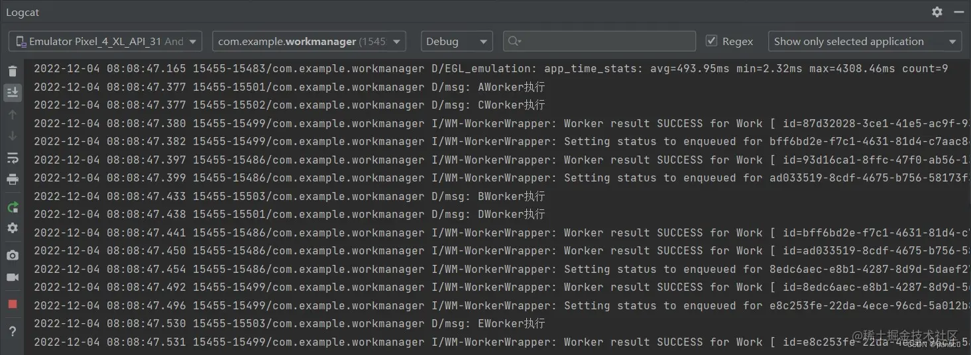Restart logcat with the green refresh icon
Image resolution: width=971 pixels, height=355 pixels.
(12, 207)
